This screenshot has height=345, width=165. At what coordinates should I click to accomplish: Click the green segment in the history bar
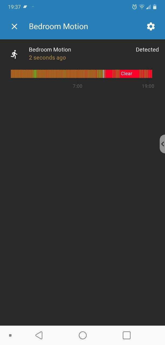(x=35, y=74)
